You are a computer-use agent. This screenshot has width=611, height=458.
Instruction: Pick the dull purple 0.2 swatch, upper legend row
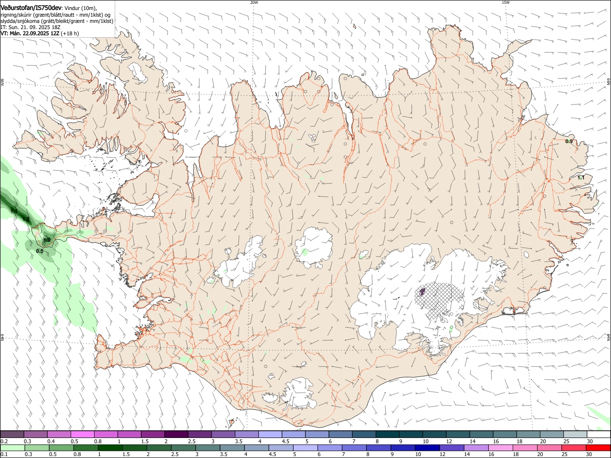12,435
